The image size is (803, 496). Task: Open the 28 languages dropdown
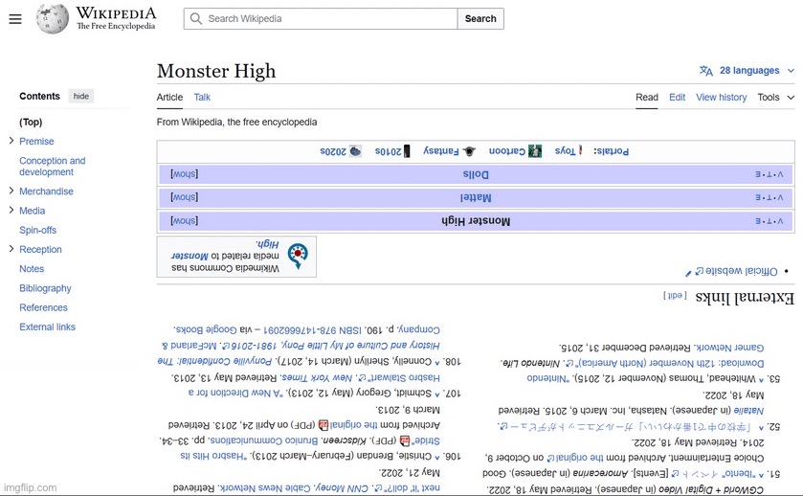point(747,71)
